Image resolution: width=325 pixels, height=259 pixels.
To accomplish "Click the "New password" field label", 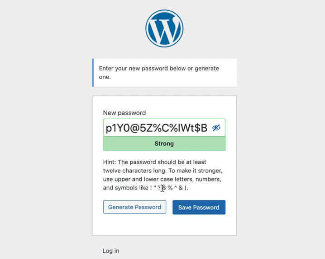I will pyautogui.click(x=124, y=113).
